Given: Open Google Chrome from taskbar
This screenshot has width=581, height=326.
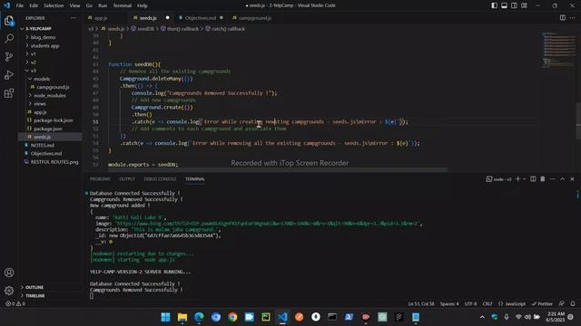Looking at the screenshot, I should 232,317.
